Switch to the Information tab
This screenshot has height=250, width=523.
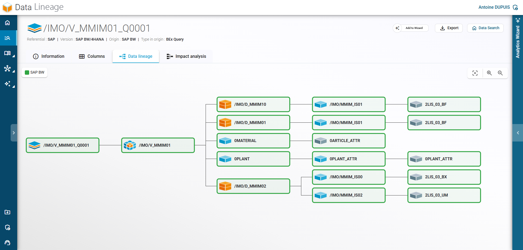click(49, 56)
